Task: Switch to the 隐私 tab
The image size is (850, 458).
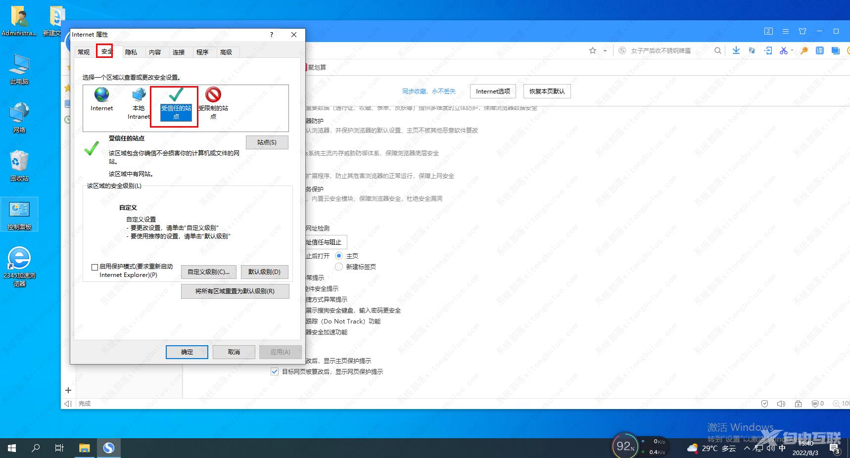Action: click(131, 52)
